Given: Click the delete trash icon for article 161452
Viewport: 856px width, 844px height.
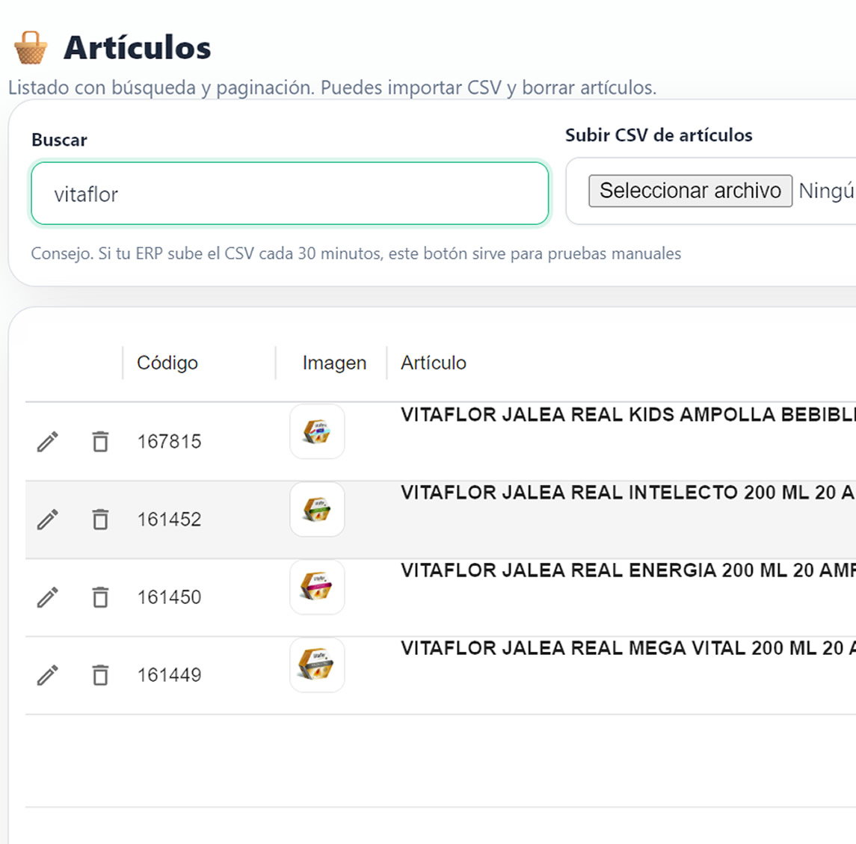Looking at the screenshot, I should coord(100,519).
